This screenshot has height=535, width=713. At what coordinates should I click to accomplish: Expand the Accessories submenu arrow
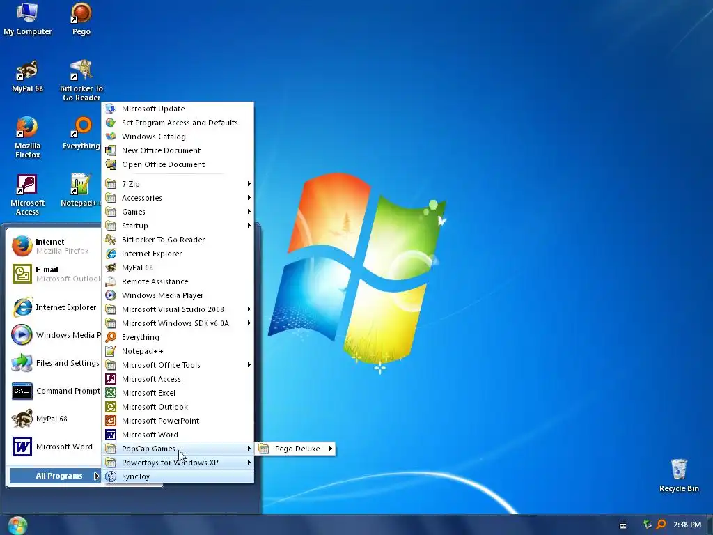249,197
